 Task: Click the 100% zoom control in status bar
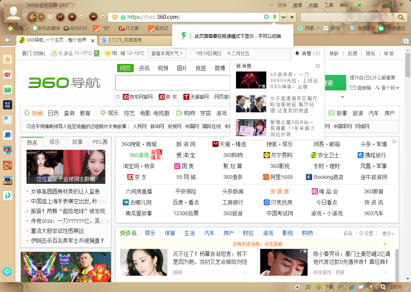point(396,287)
